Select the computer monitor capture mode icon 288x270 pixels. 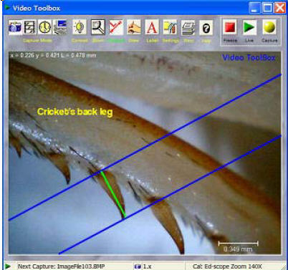coord(59,27)
